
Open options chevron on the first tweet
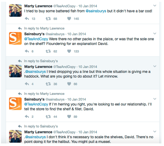pos(155,5)
